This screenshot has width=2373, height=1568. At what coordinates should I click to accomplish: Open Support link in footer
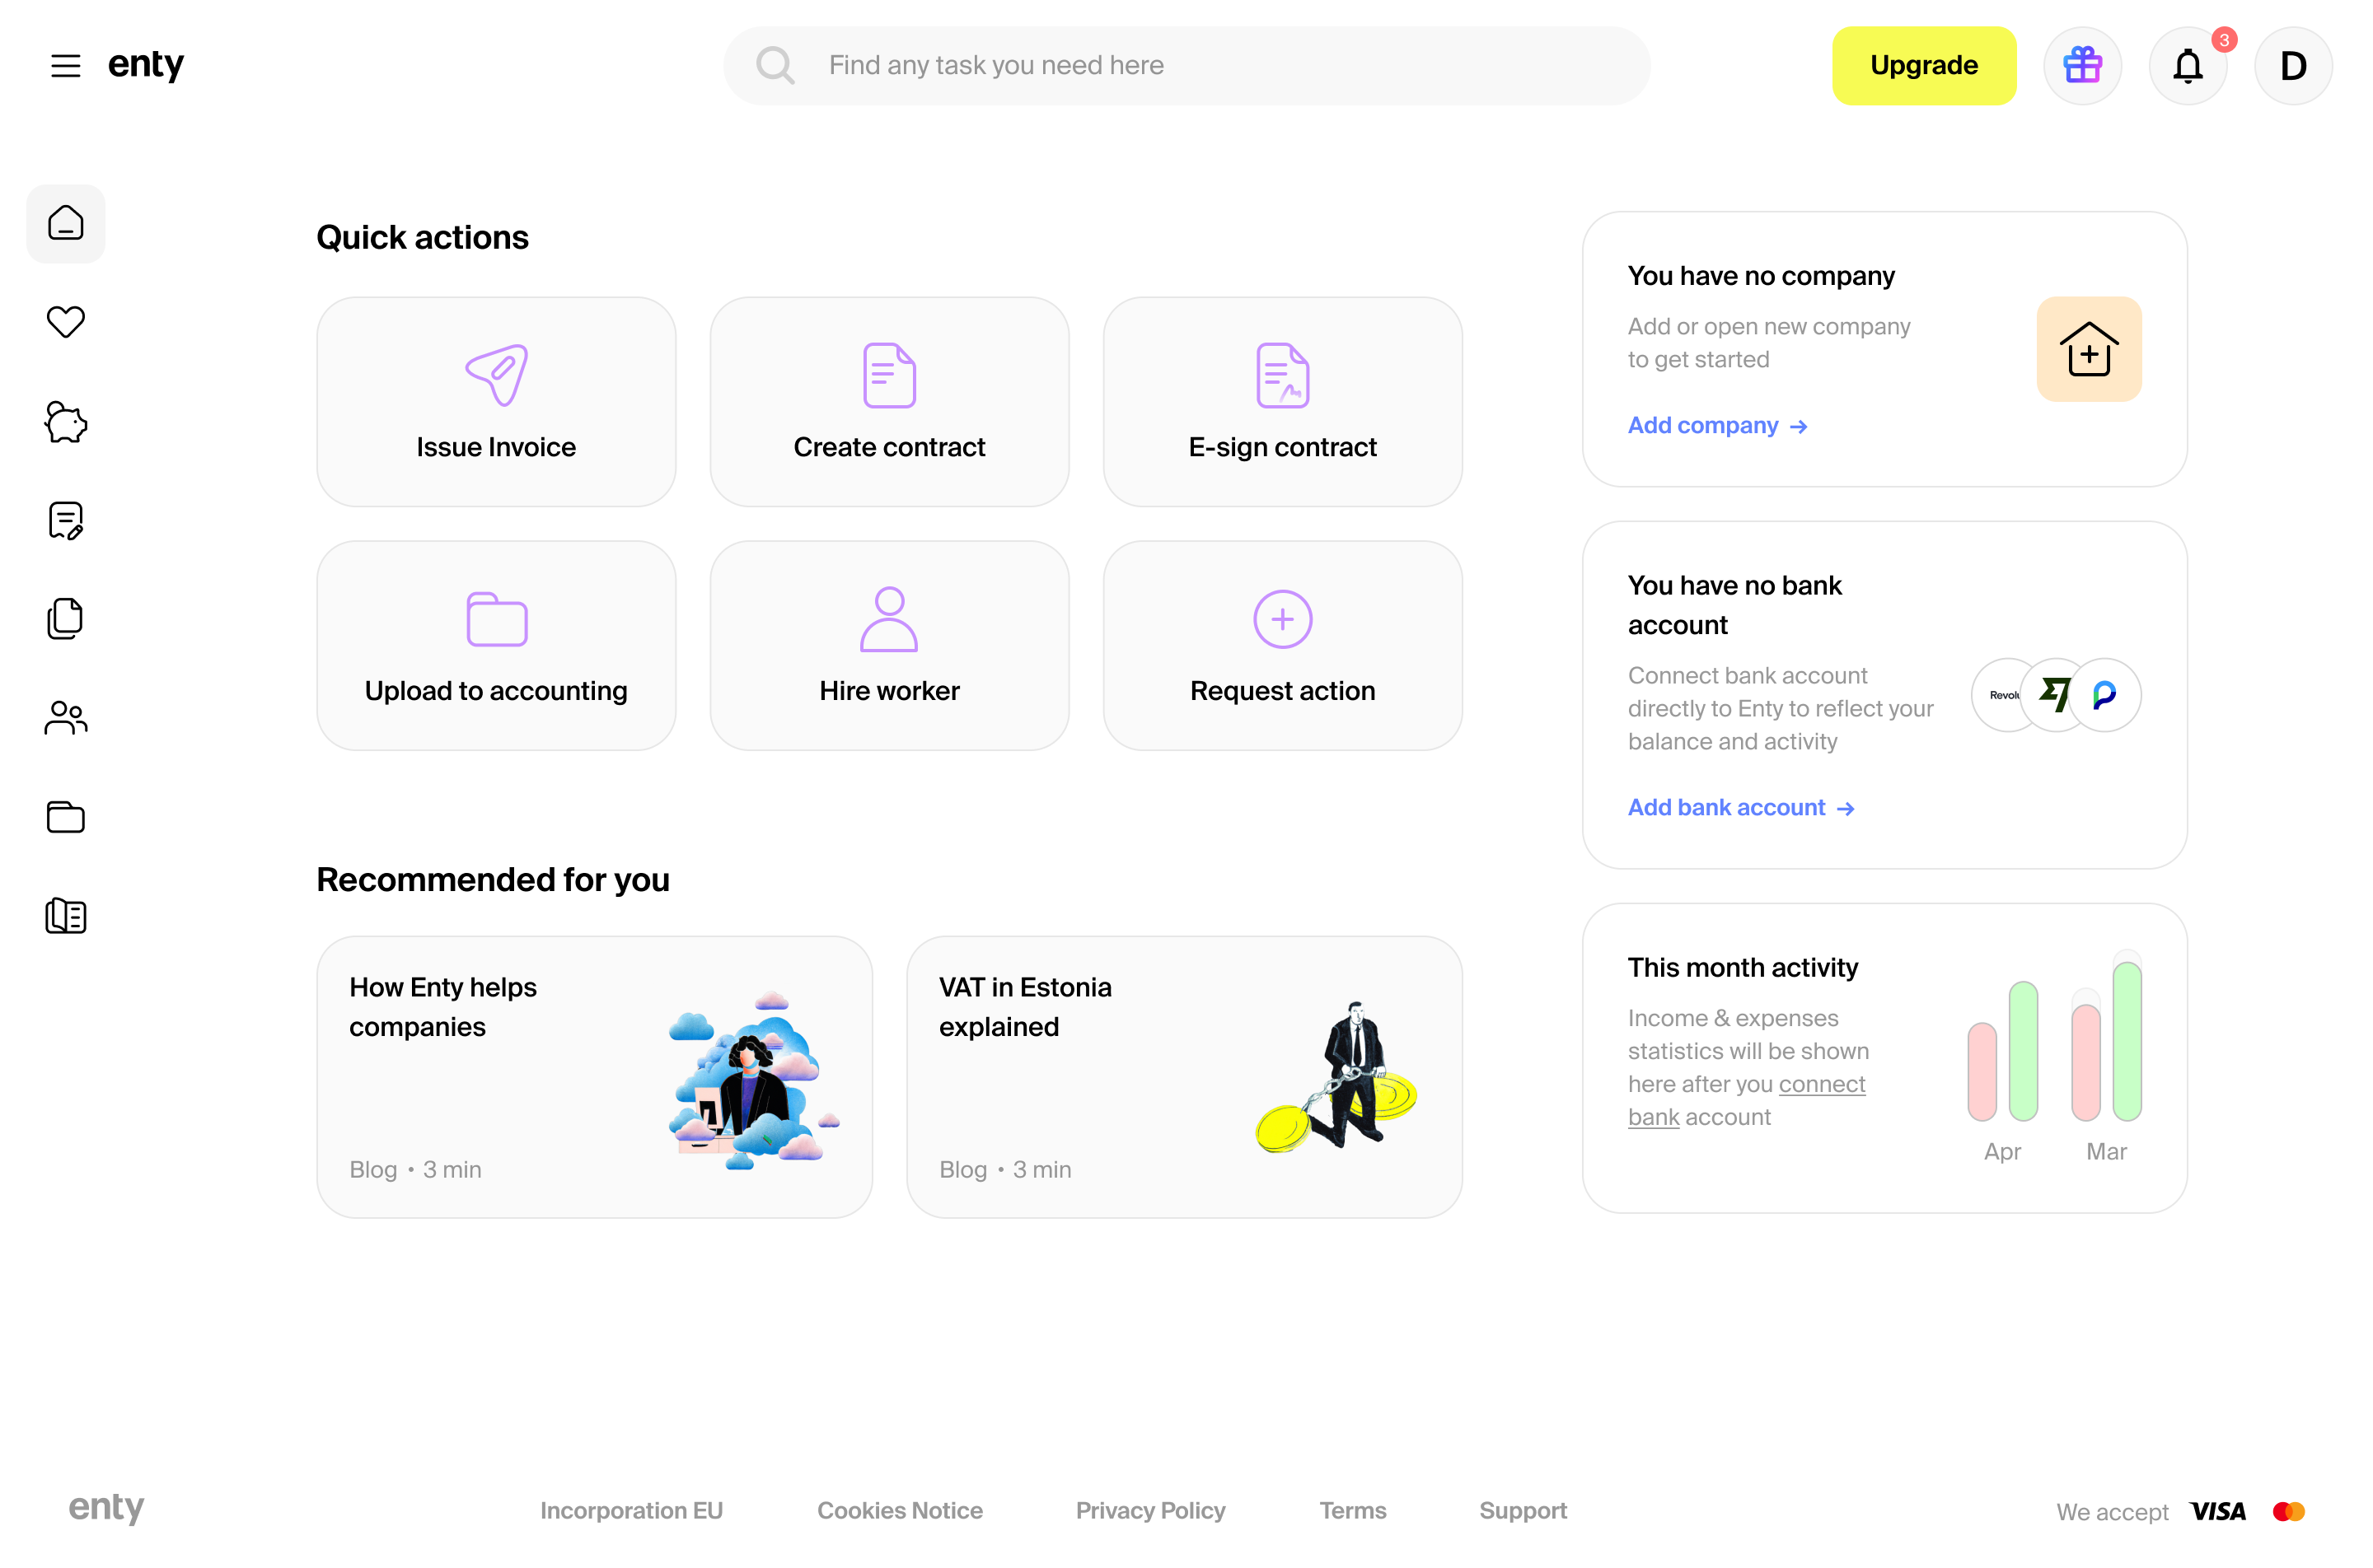tap(1522, 1510)
